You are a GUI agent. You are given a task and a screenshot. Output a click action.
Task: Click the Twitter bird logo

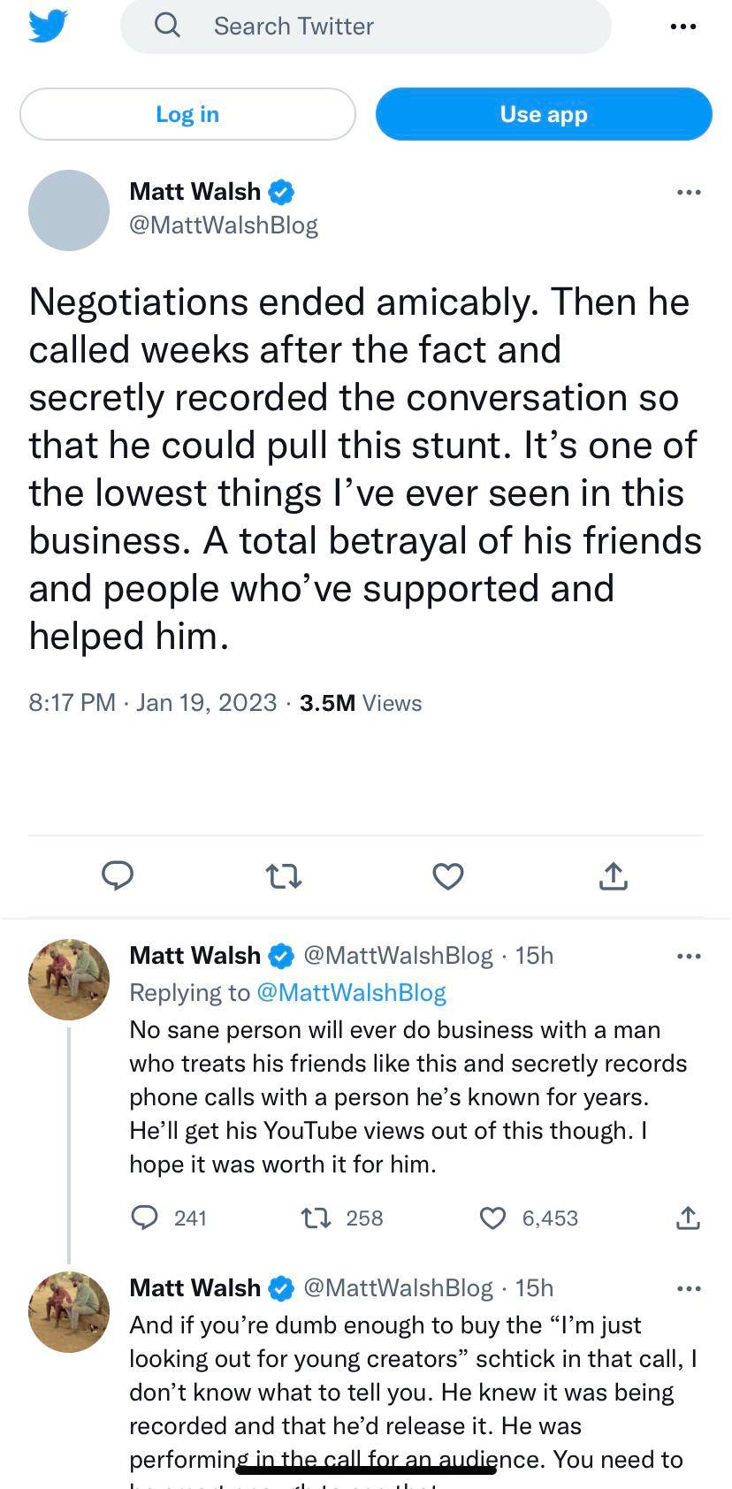pyautogui.click(x=48, y=26)
